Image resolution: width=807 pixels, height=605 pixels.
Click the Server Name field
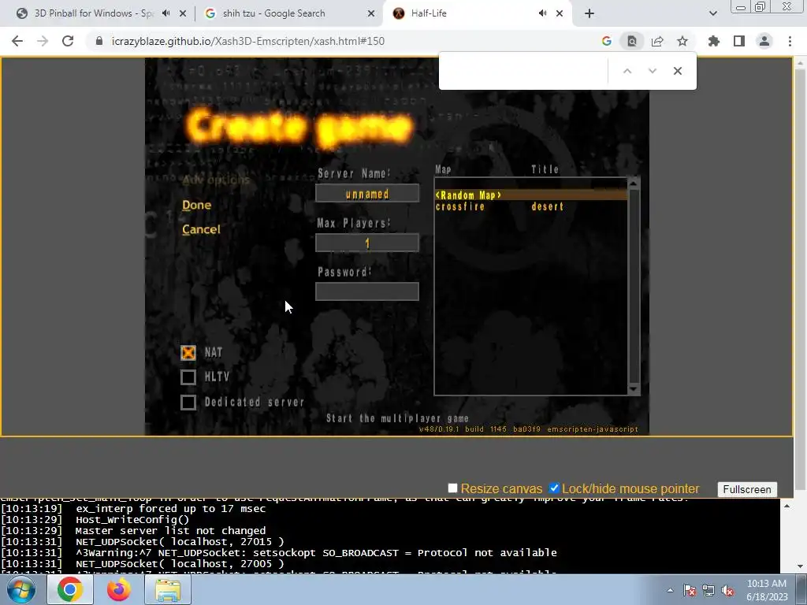[367, 194]
